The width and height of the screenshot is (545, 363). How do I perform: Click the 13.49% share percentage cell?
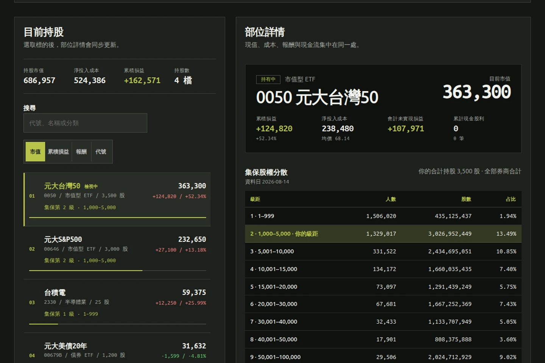pos(506,234)
